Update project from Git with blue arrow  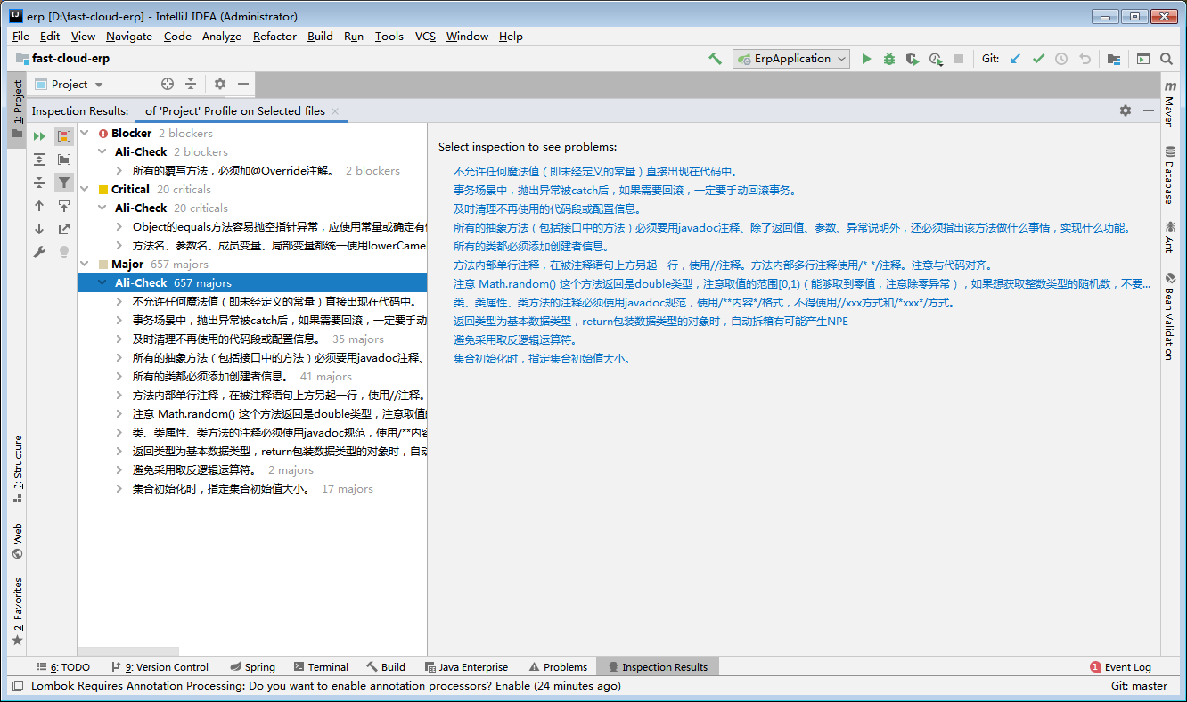tap(1015, 58)
